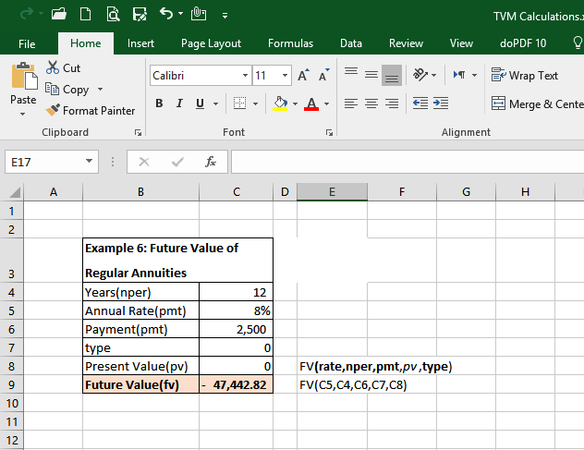Viewport: 584px width, 450px height.
Task: Click inside the formula bar input
Action: pyautogui.click(x=408, y=162)
